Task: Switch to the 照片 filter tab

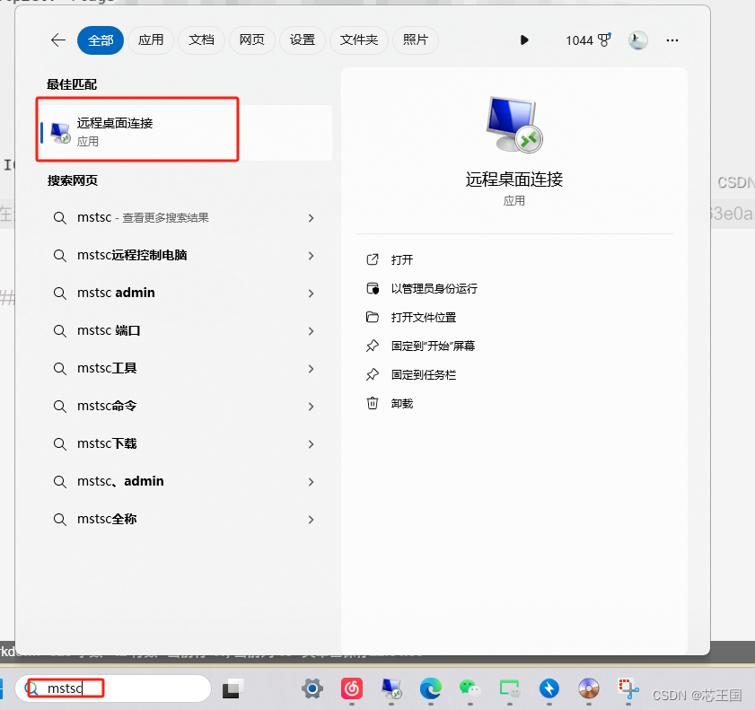Action: coord(416,40)
